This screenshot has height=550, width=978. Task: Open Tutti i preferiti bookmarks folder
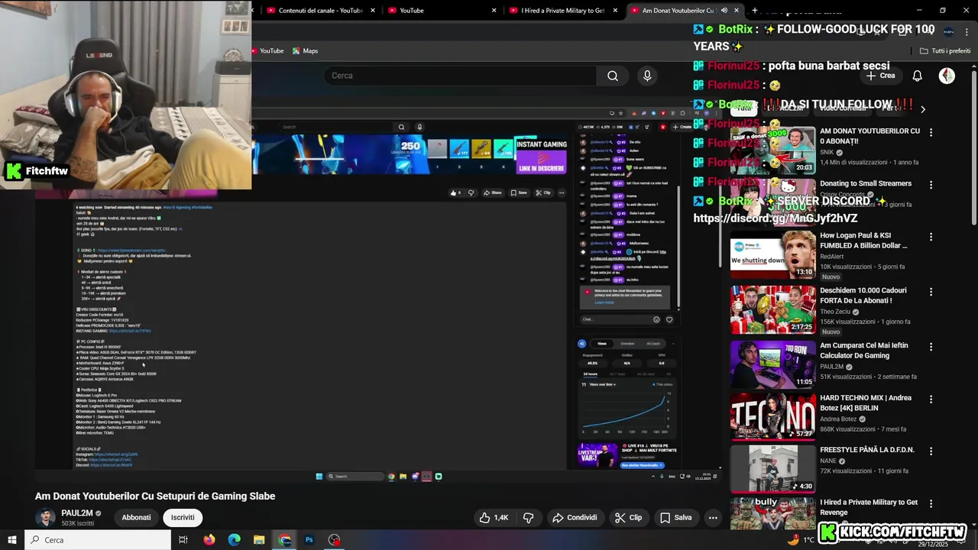(945, 50)
